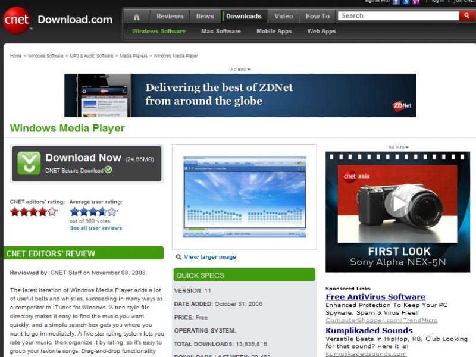Click the Free AntiVirus Software sponsored link
This screenshot has width=476, height=357.
tap(375, 297)
